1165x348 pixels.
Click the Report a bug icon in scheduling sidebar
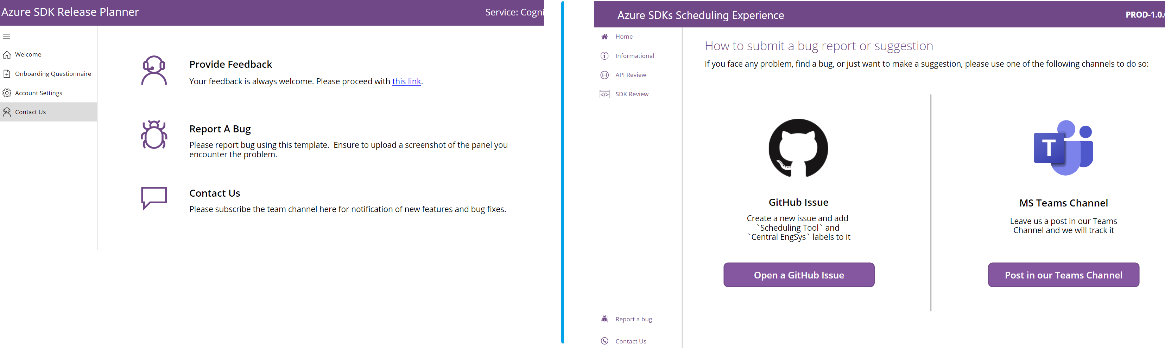(x=604, y=319)
